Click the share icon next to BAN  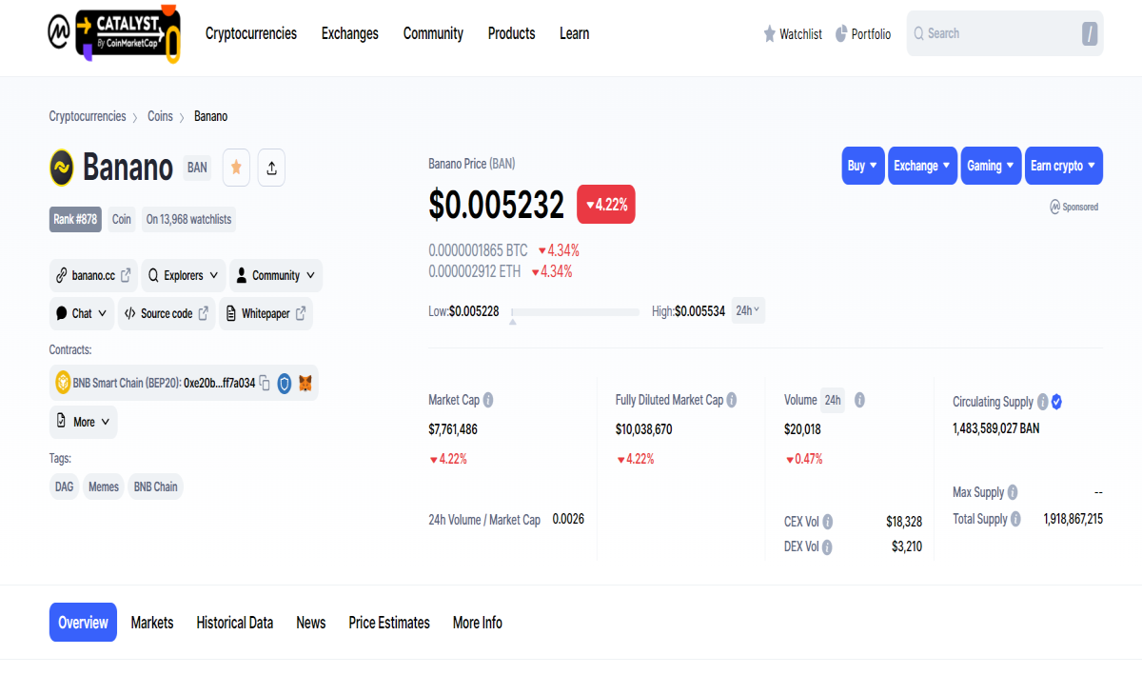pos(271,168)
